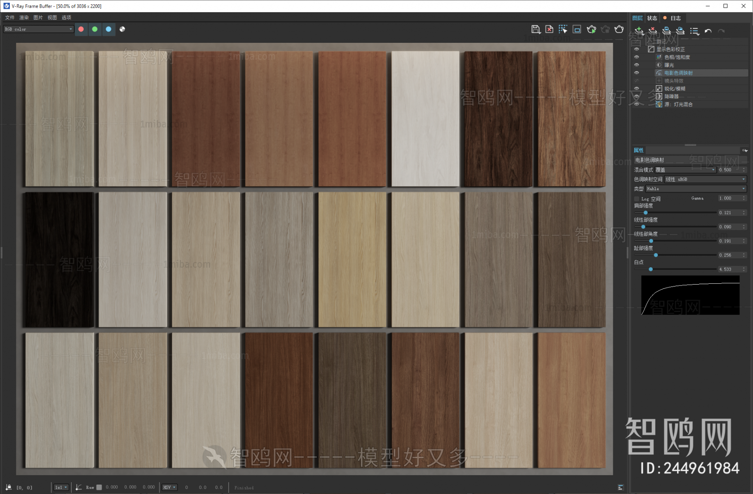Hide the 锐化/模糊 layer
Viewport: 753px width, 494px height.
click(x=637, y=88)
